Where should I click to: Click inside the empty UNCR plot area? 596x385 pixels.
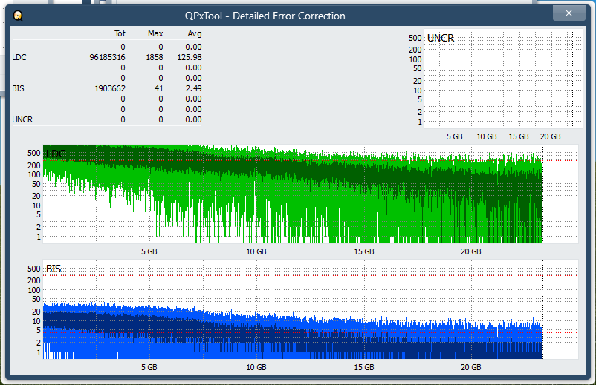tap(502, 79)
